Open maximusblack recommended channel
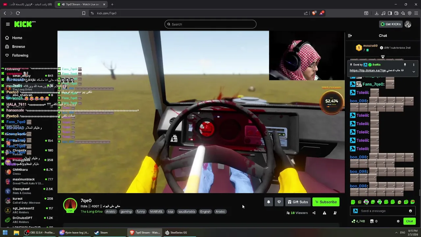 29,181
